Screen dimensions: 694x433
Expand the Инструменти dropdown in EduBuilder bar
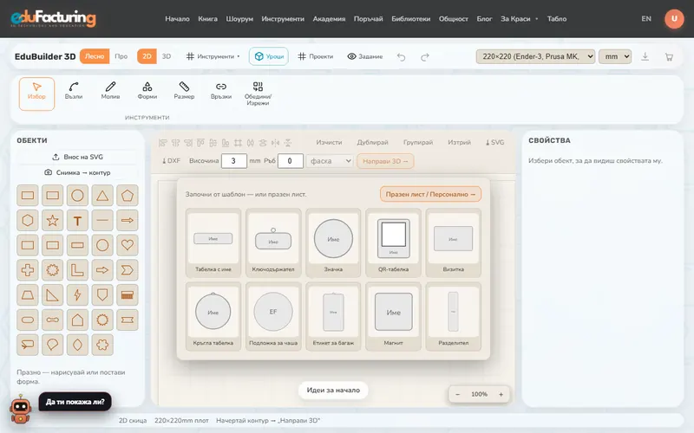[213, 56]
